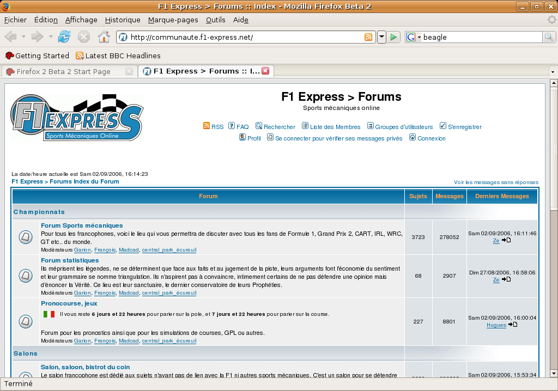Close the Firefox 2 Beta 2 Start Page tab
The height and width of the screenshot is (391, 558).
pyautogui.click(x=129, y=71)
